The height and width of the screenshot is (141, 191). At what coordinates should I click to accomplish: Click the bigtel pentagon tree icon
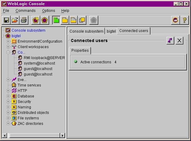(8, 36)
